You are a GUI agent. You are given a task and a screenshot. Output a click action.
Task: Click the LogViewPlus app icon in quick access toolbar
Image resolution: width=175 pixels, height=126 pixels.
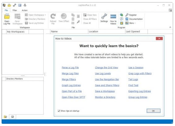4,5
